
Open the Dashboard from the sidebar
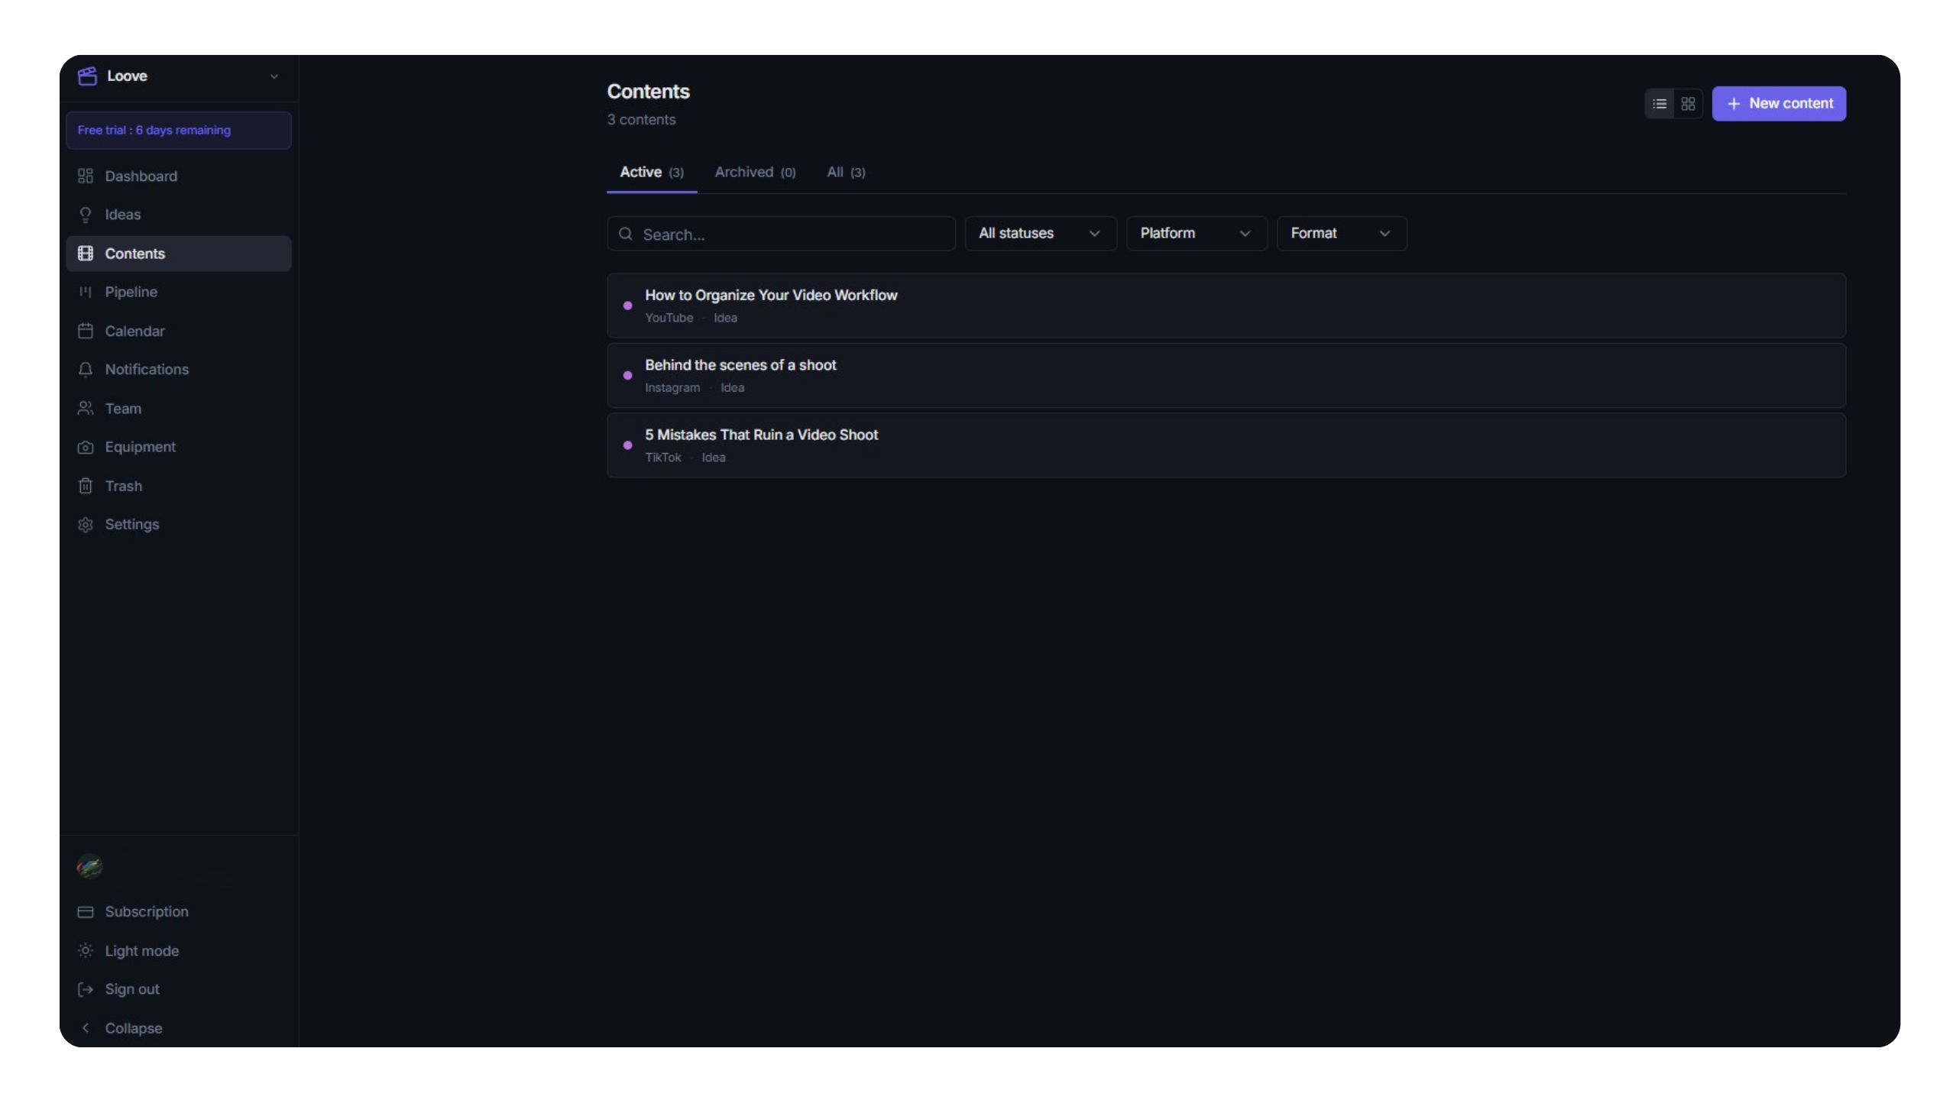click(x=140, y=176)
